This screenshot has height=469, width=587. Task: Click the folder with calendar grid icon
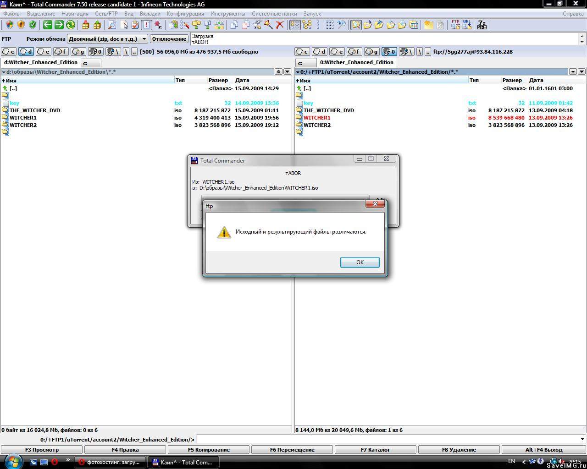[x=414, y=25]
